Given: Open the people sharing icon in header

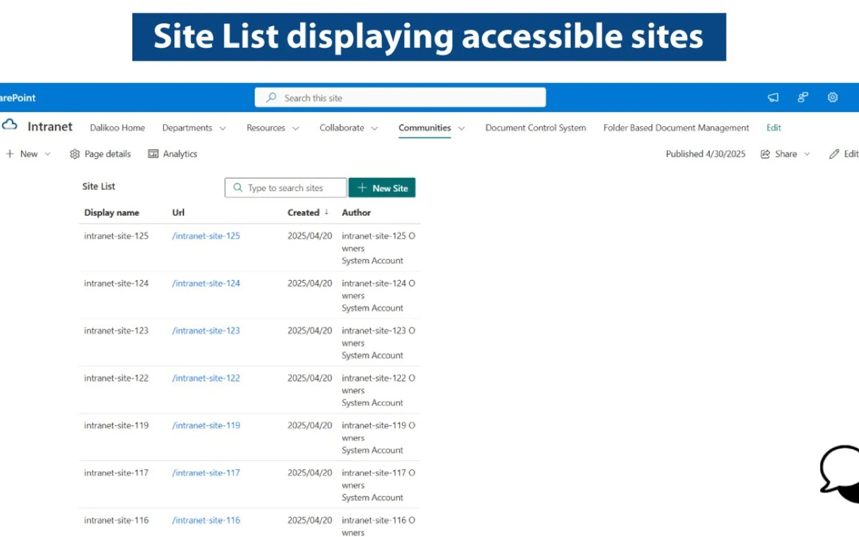Looking at the screenshot, I should pyautogui.click(x=803, y=97).
